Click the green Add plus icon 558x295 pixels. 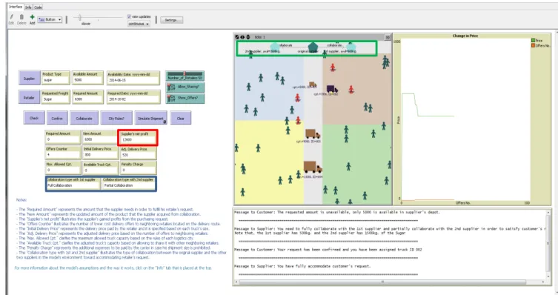[32, 17]
